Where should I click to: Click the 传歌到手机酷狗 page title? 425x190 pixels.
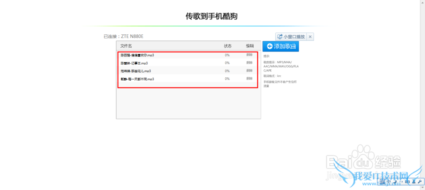[211, 16]
